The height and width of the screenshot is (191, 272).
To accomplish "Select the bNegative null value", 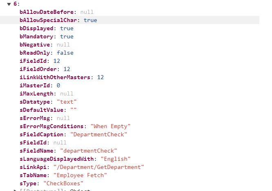I will point(63,44).
